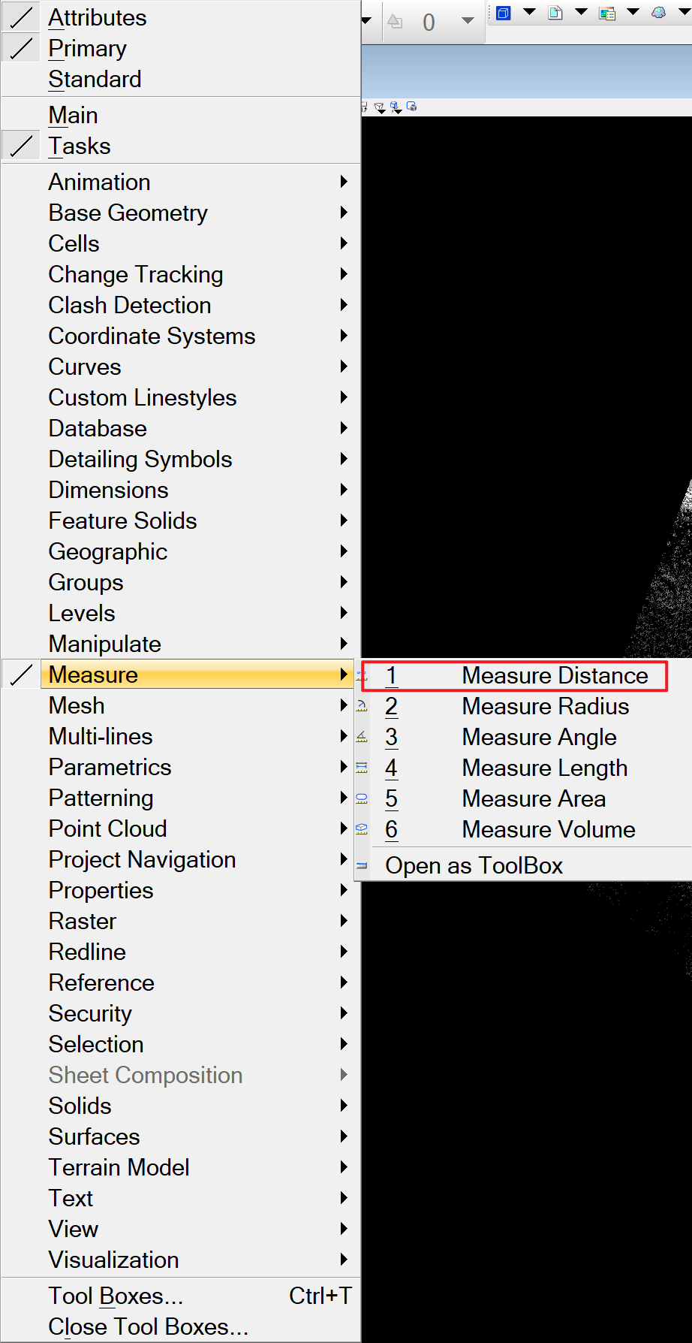Click the Measure Radius tool icon
The width and height of the screenshot is (692, 1343).
[362, 706]
